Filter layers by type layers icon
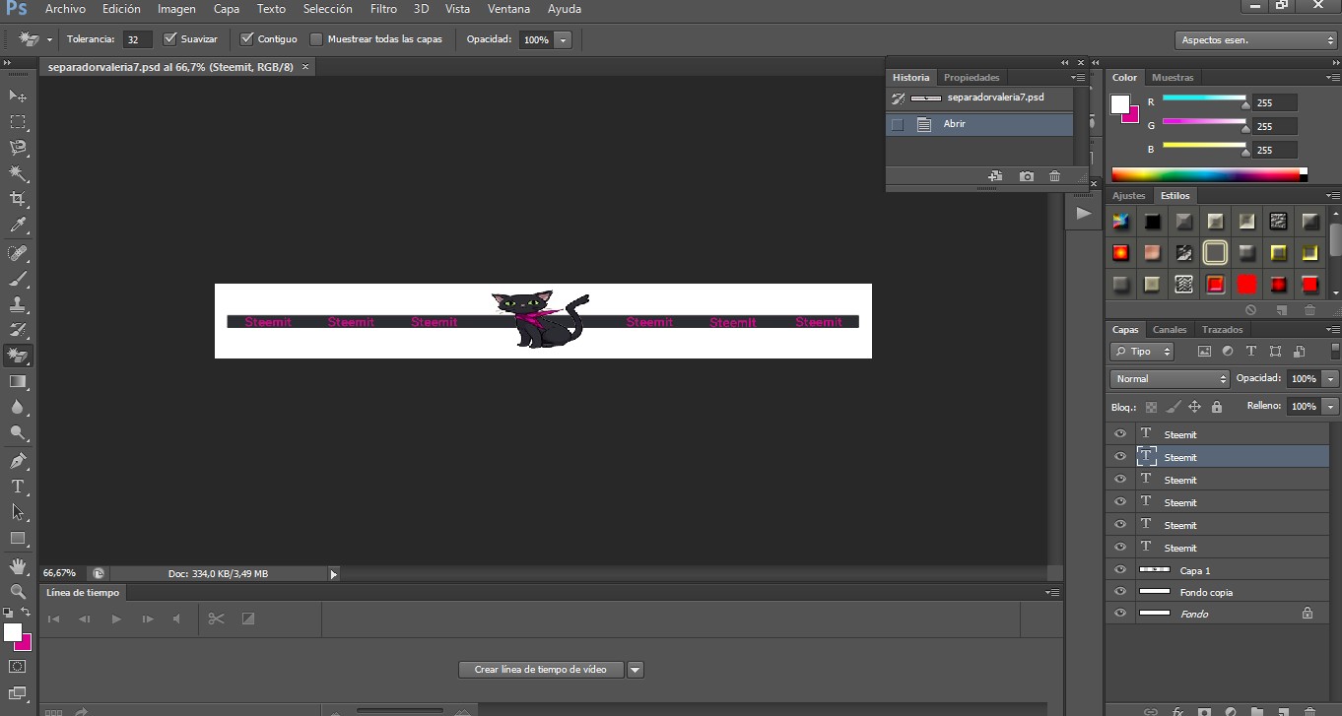 pos(1251,352)
